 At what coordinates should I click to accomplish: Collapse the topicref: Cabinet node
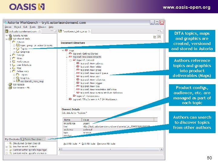click(x=71, y=60)
